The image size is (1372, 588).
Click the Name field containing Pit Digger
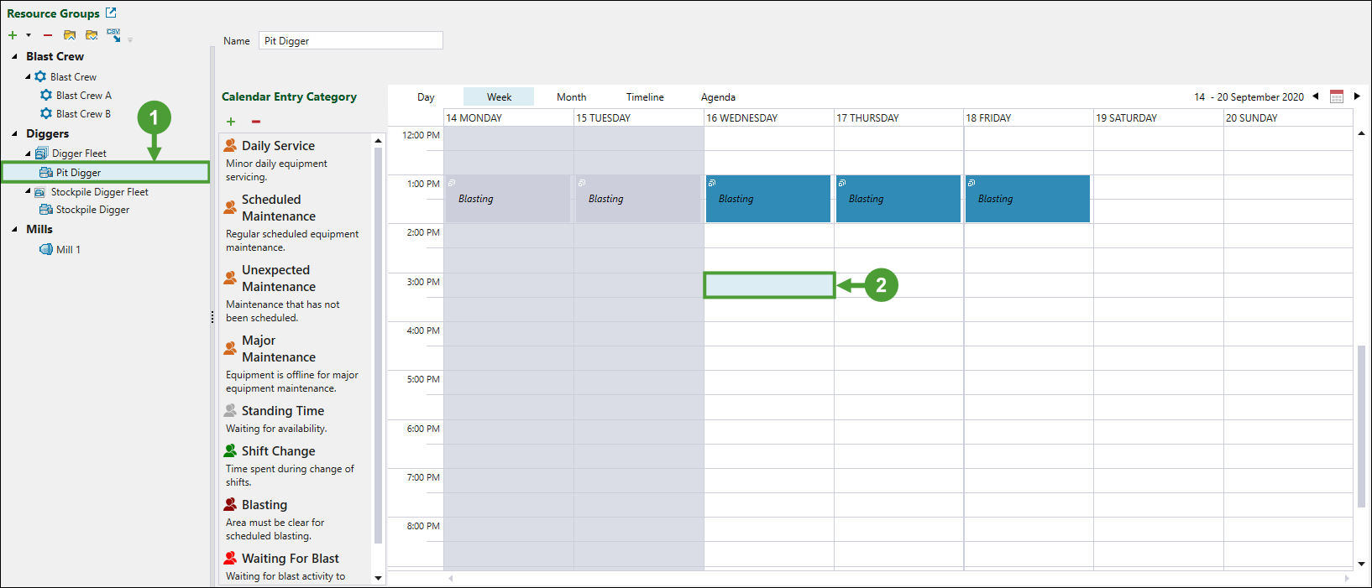pos(350,40)
